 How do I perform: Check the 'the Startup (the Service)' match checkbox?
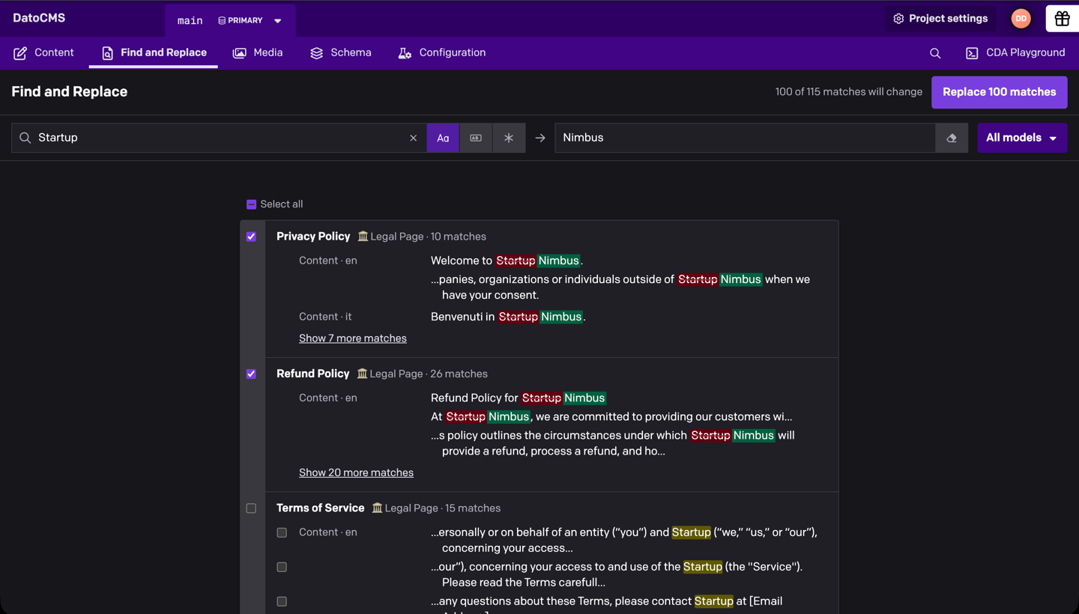282,567
